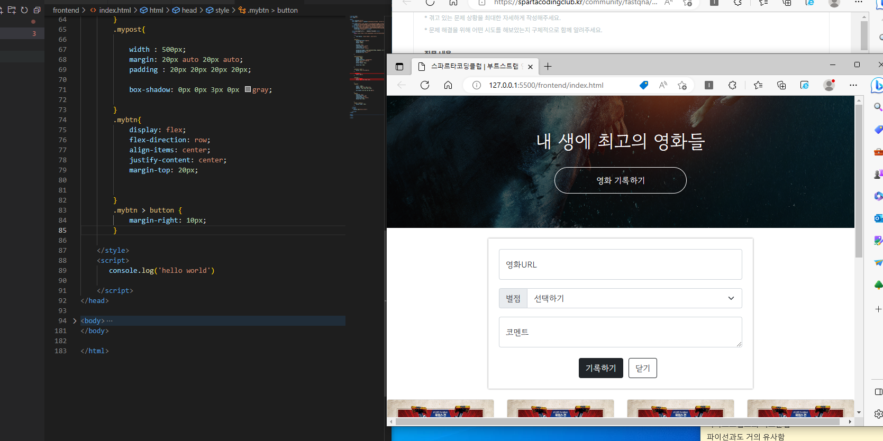This screenshot has width=883, height=441.
Task: Add this page to favorites
Action: [x=682, y=85]
